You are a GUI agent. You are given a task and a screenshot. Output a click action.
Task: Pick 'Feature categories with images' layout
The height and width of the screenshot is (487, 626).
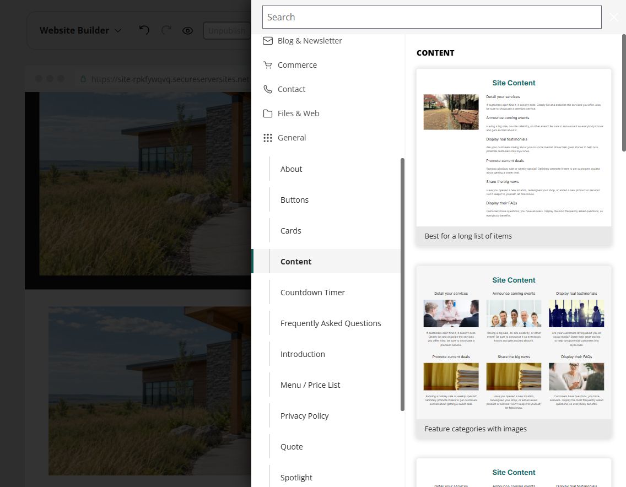[514, 351]
